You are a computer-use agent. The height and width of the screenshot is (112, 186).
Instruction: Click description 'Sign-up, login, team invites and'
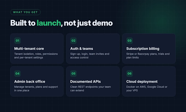90,54
